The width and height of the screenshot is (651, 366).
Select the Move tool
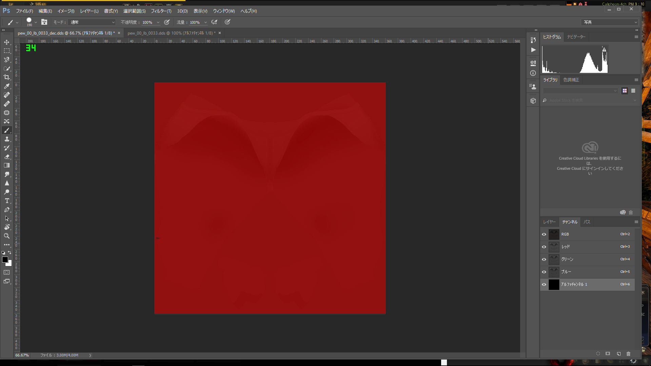point(7,42)
